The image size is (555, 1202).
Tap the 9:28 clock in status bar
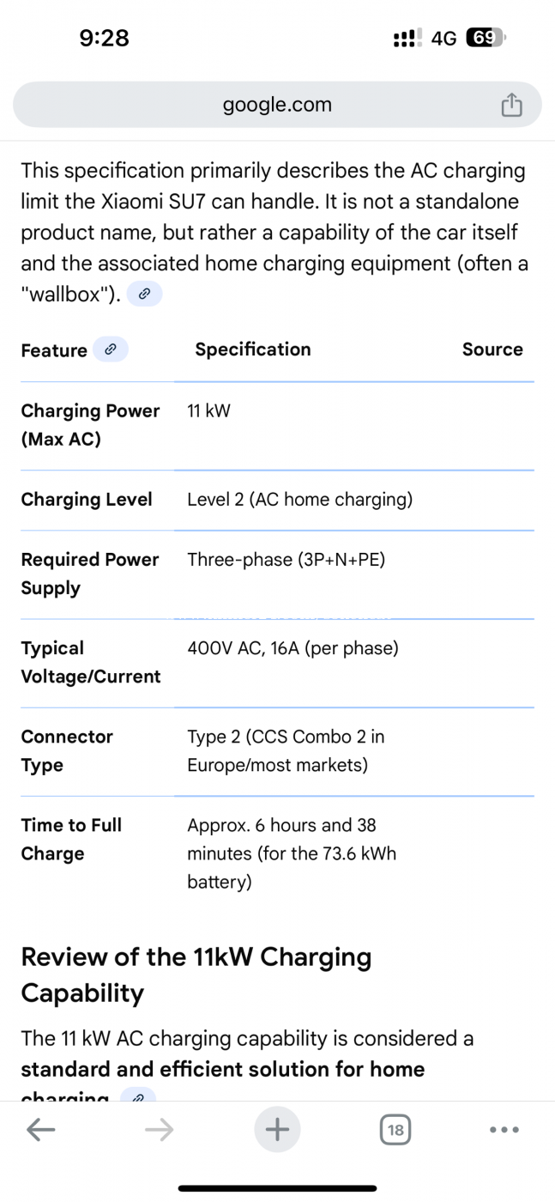pyautogui.click(x=104, y=38)
